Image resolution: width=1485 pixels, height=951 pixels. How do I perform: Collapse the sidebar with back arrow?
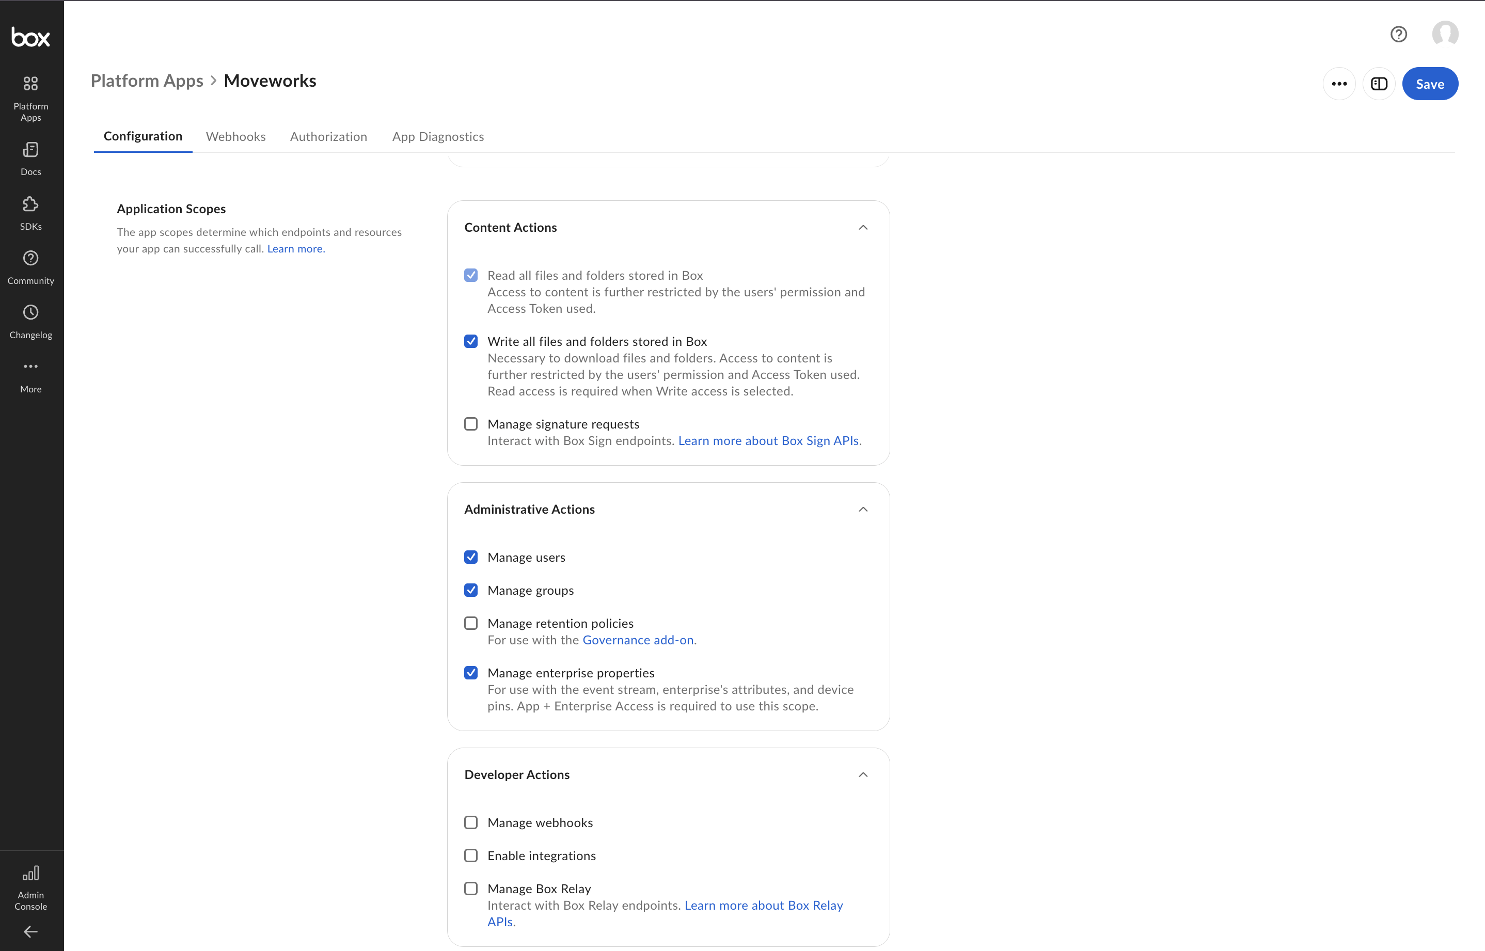tap(31, 931)
